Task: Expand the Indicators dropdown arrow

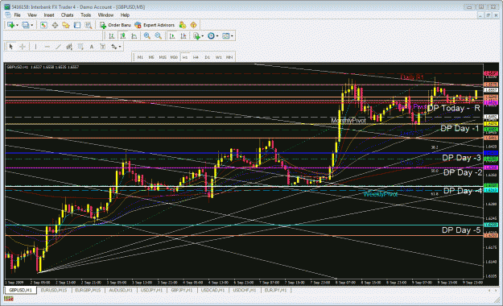Action: pyautogui.click(x=203, y=36)
